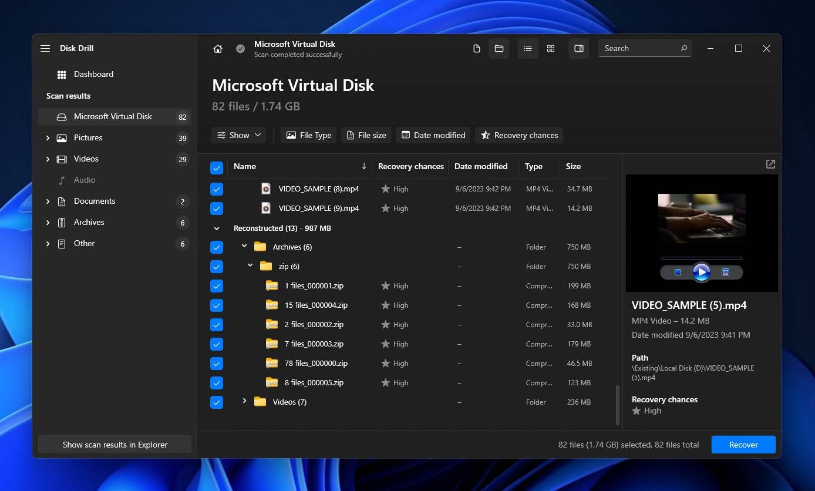This screenshot has height=491, width=815.
Task: Toggle the select-all checkbox in header
Action: [217, 168]
